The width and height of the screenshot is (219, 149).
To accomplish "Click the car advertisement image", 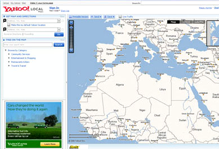I will point(34,120).
